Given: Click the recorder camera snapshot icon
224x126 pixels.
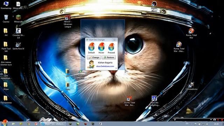Looking at the screenshot, I should click(x=215, y=120).
